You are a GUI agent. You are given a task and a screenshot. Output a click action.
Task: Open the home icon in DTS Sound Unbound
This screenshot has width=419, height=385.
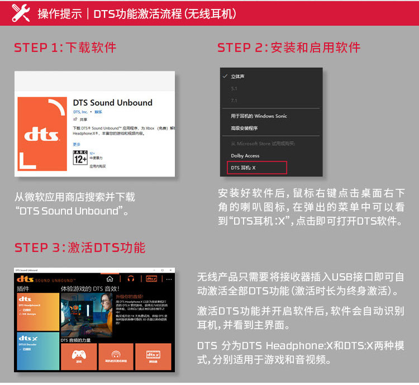[x=109, y=279]
